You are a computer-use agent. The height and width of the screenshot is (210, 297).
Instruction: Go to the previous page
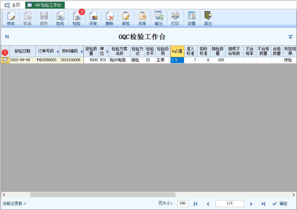(x=208, y=203)
